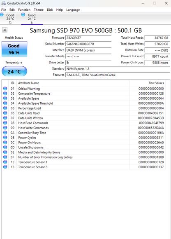
Task: Close the CrystalDiskInfo window
Action: click(x=166, y=3)
